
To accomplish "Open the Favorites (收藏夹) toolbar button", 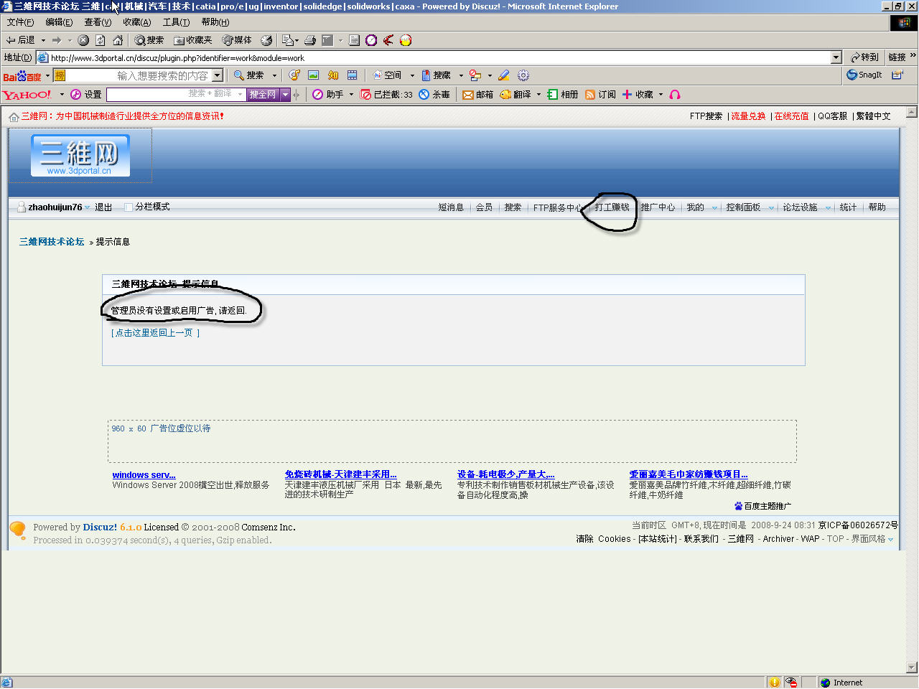I will tap(193, 40).
